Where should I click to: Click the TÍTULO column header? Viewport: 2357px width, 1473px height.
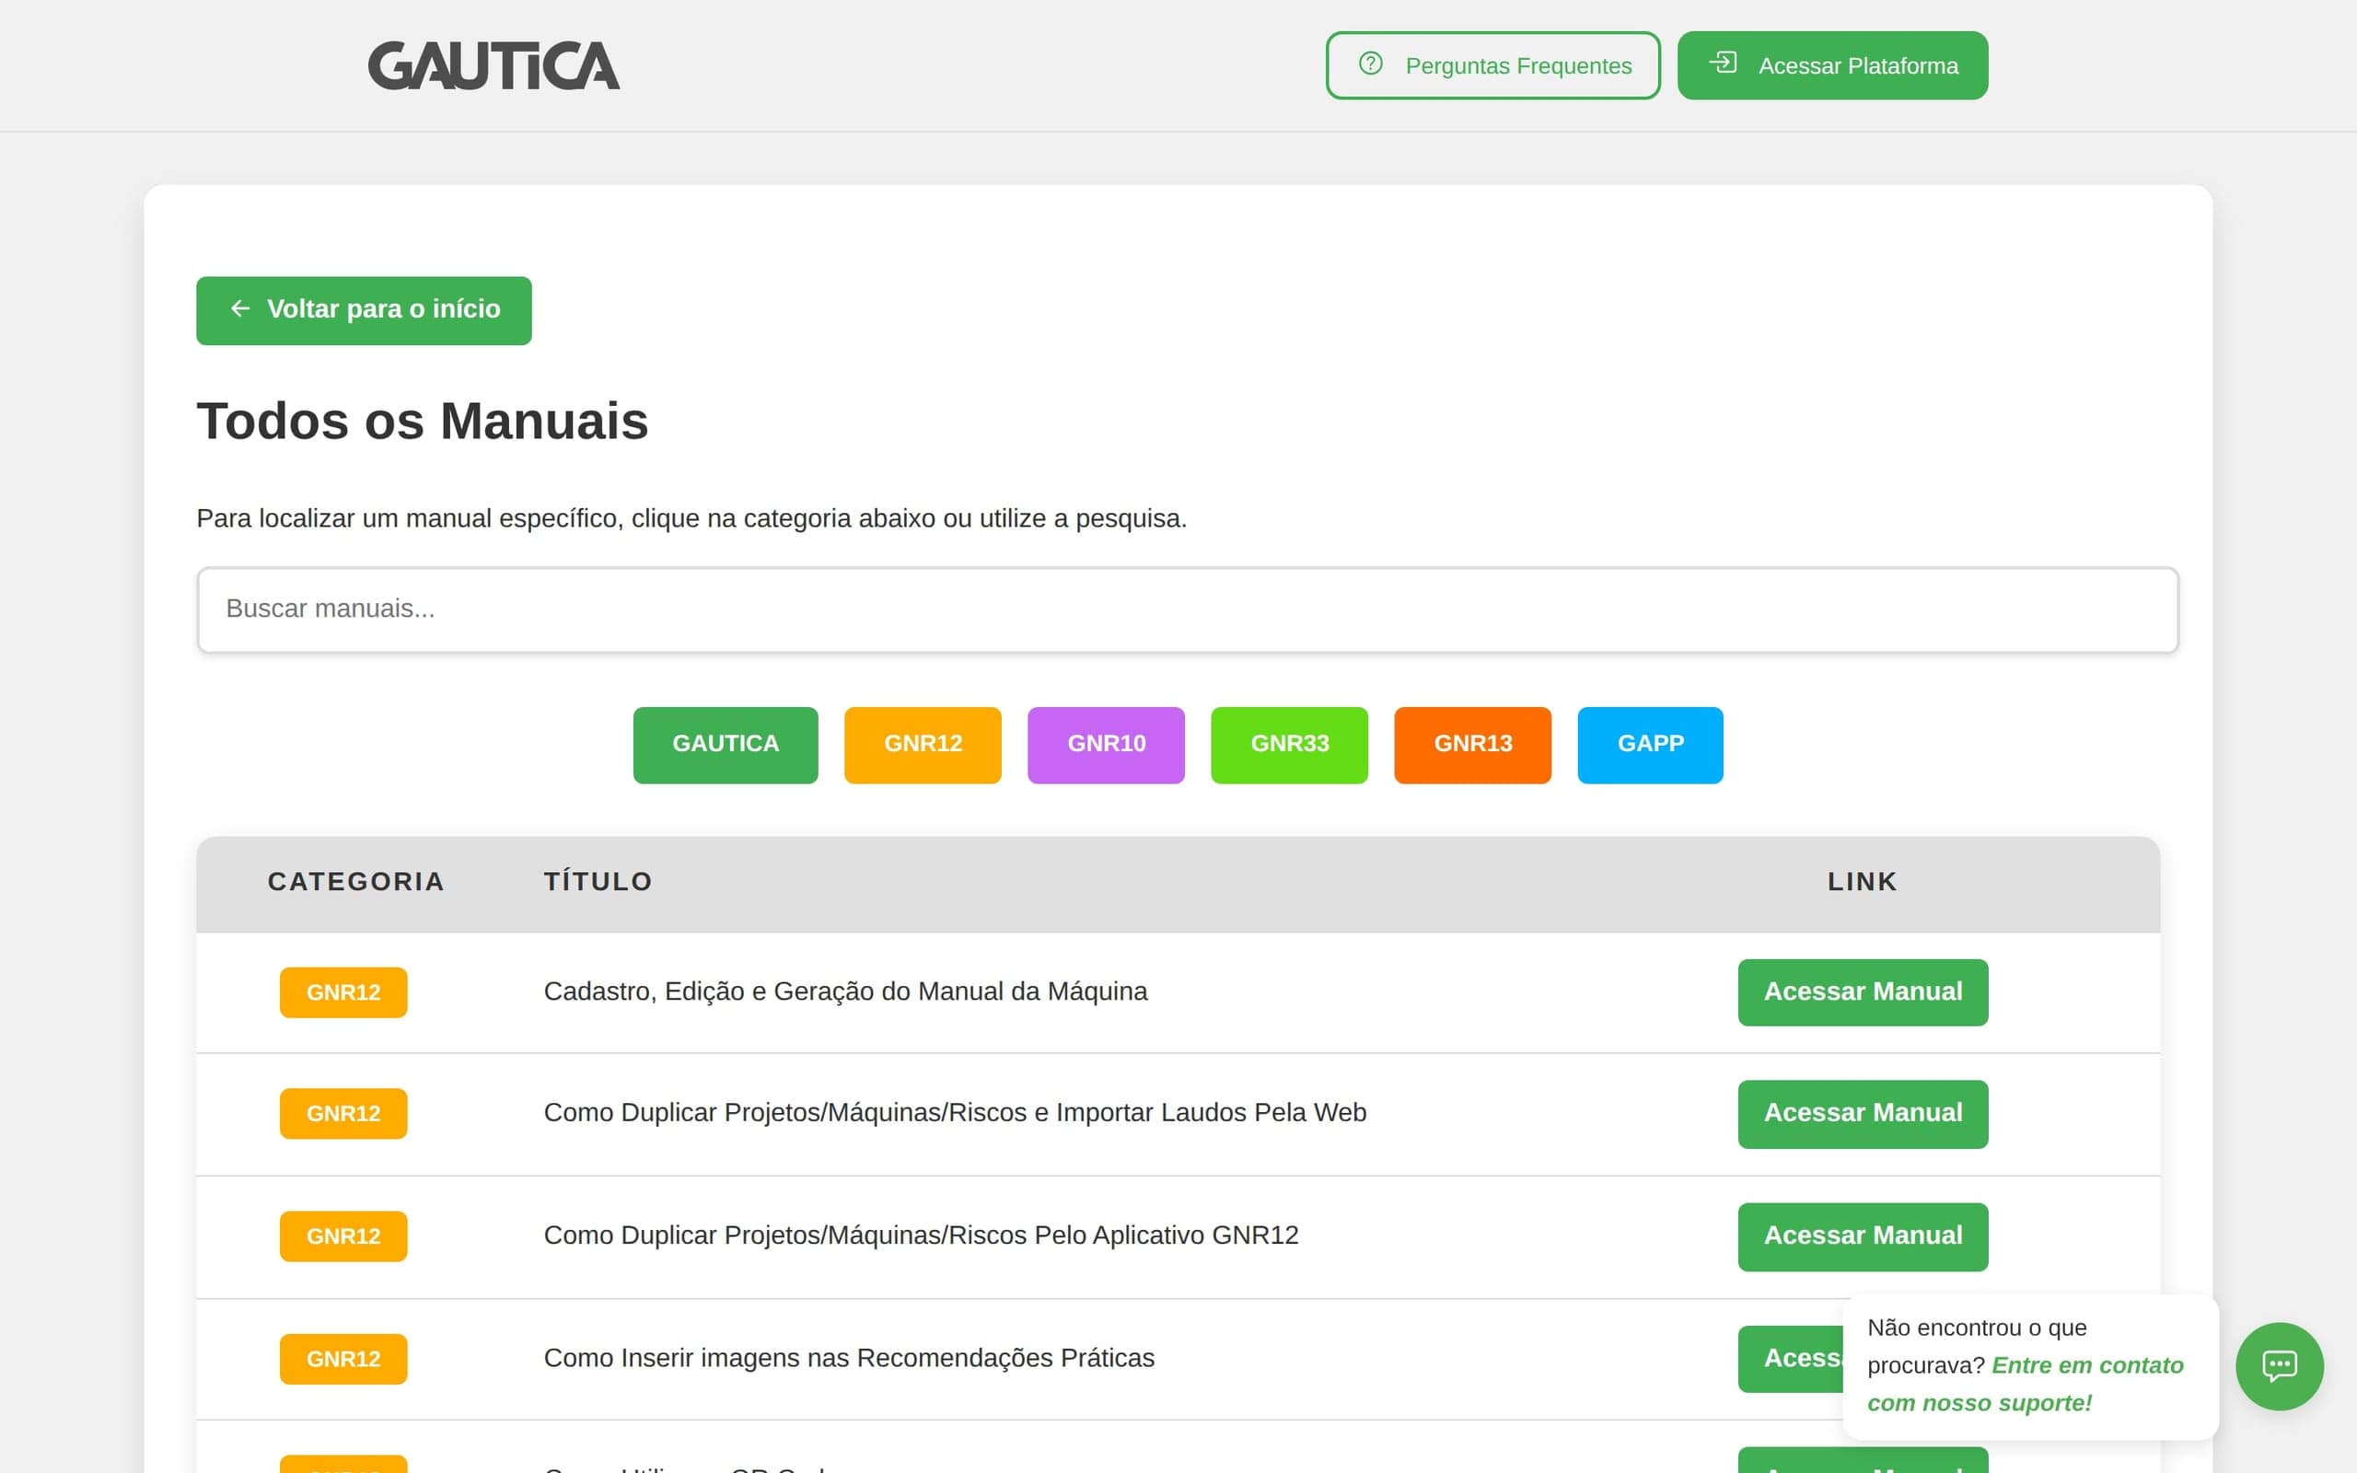(598, 882)
